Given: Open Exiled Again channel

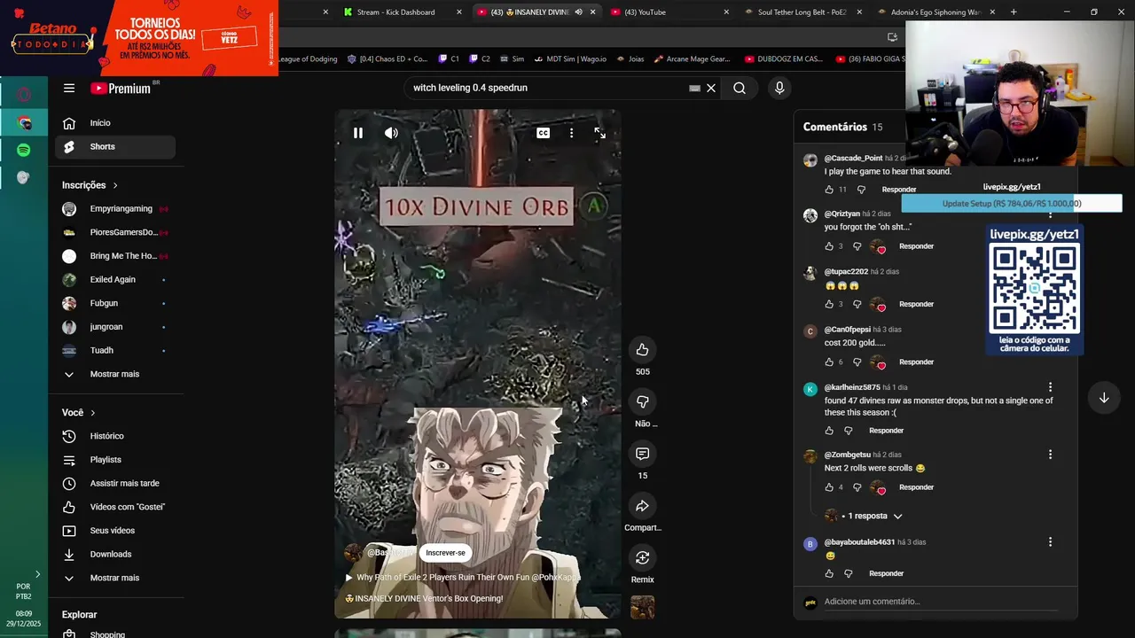Looking at the screenshot, I should 115,280.
